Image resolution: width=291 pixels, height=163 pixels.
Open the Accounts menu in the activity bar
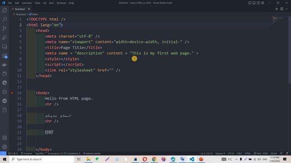coord(5,138)
